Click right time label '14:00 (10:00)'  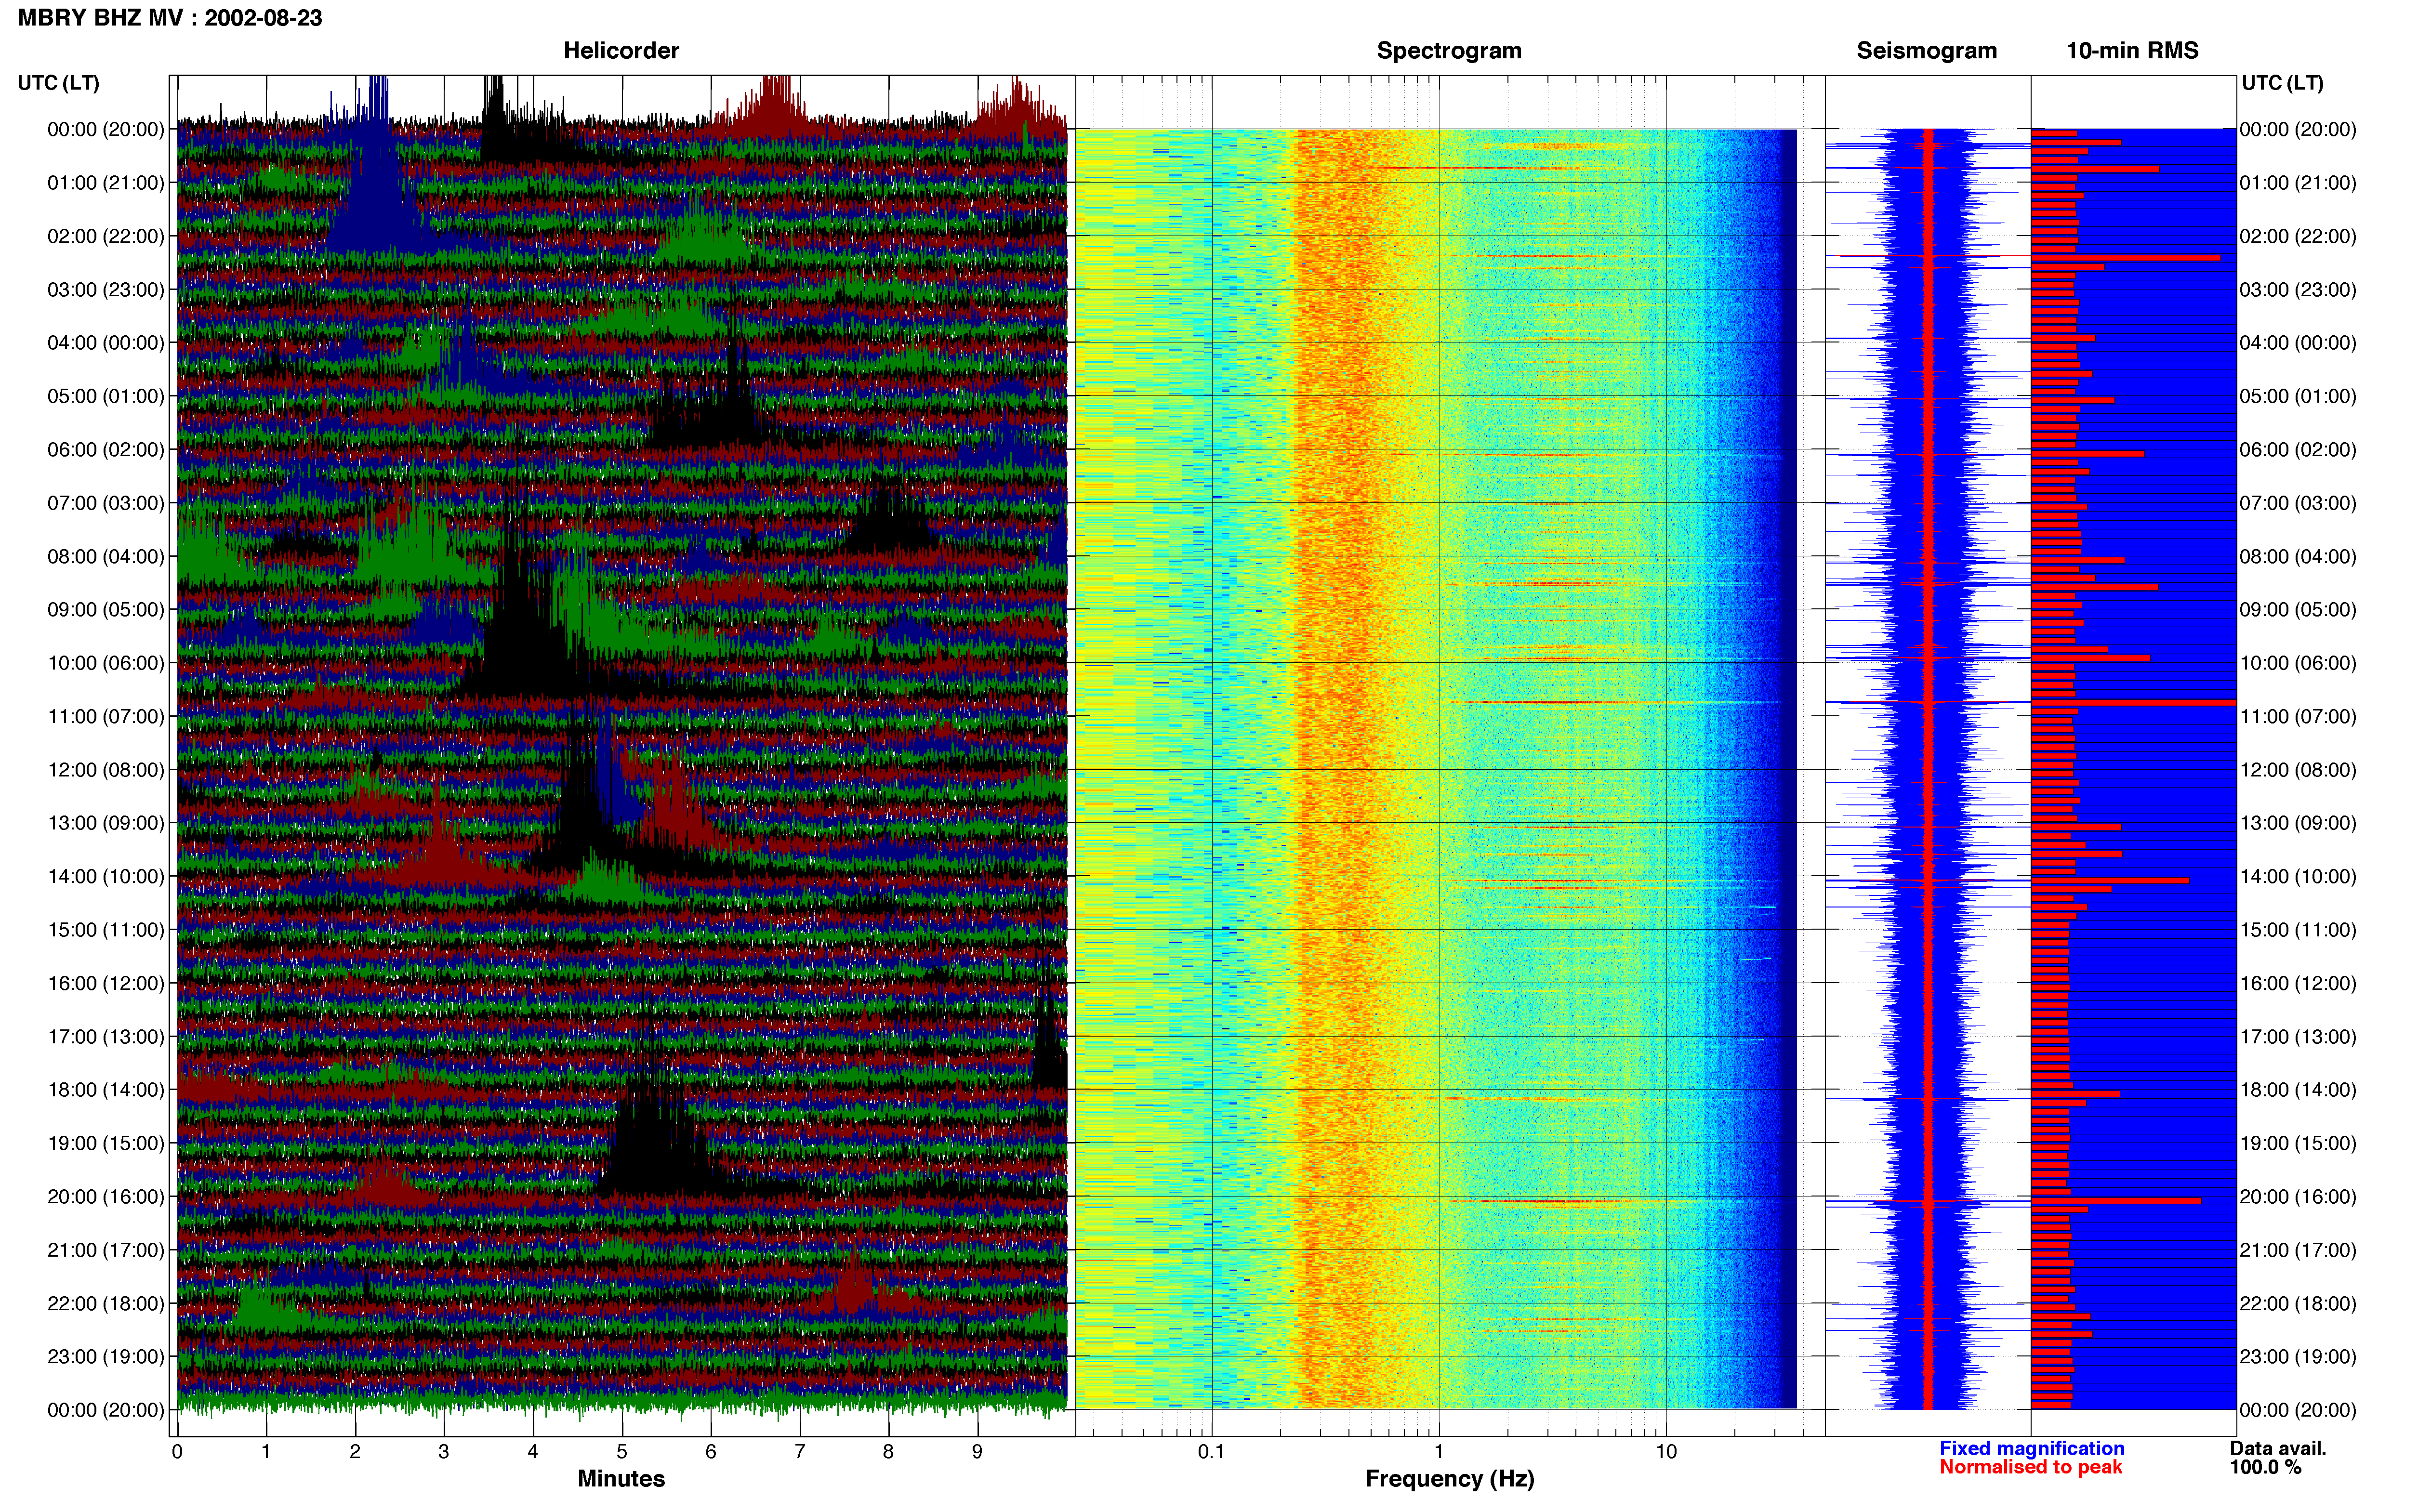pos(2298,876)
